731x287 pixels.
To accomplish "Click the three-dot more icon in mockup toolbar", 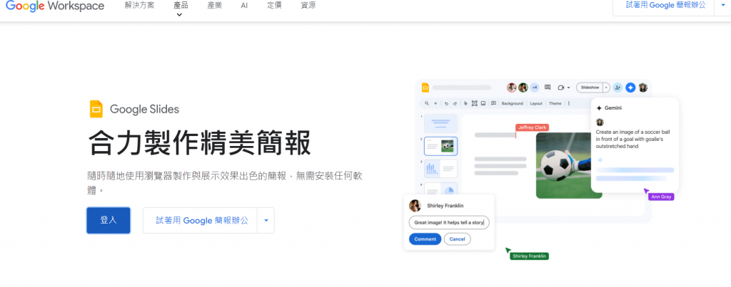I will point(569,103).
